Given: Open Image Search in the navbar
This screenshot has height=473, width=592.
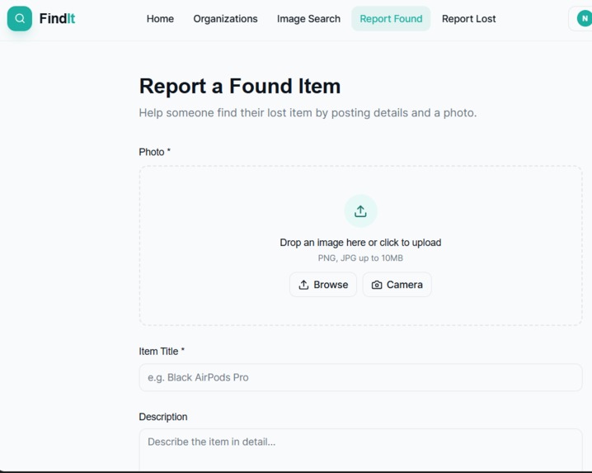Looking at the screenshot, I should click(x=308, y=18).
